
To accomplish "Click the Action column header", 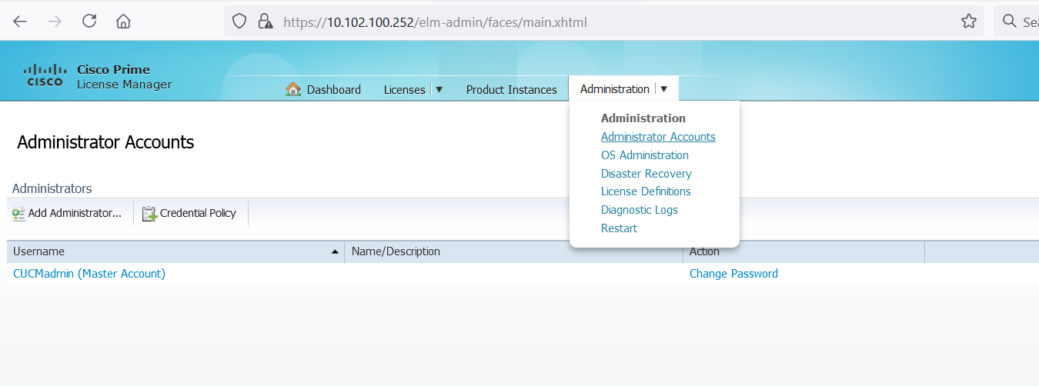I will pos(803,251).
